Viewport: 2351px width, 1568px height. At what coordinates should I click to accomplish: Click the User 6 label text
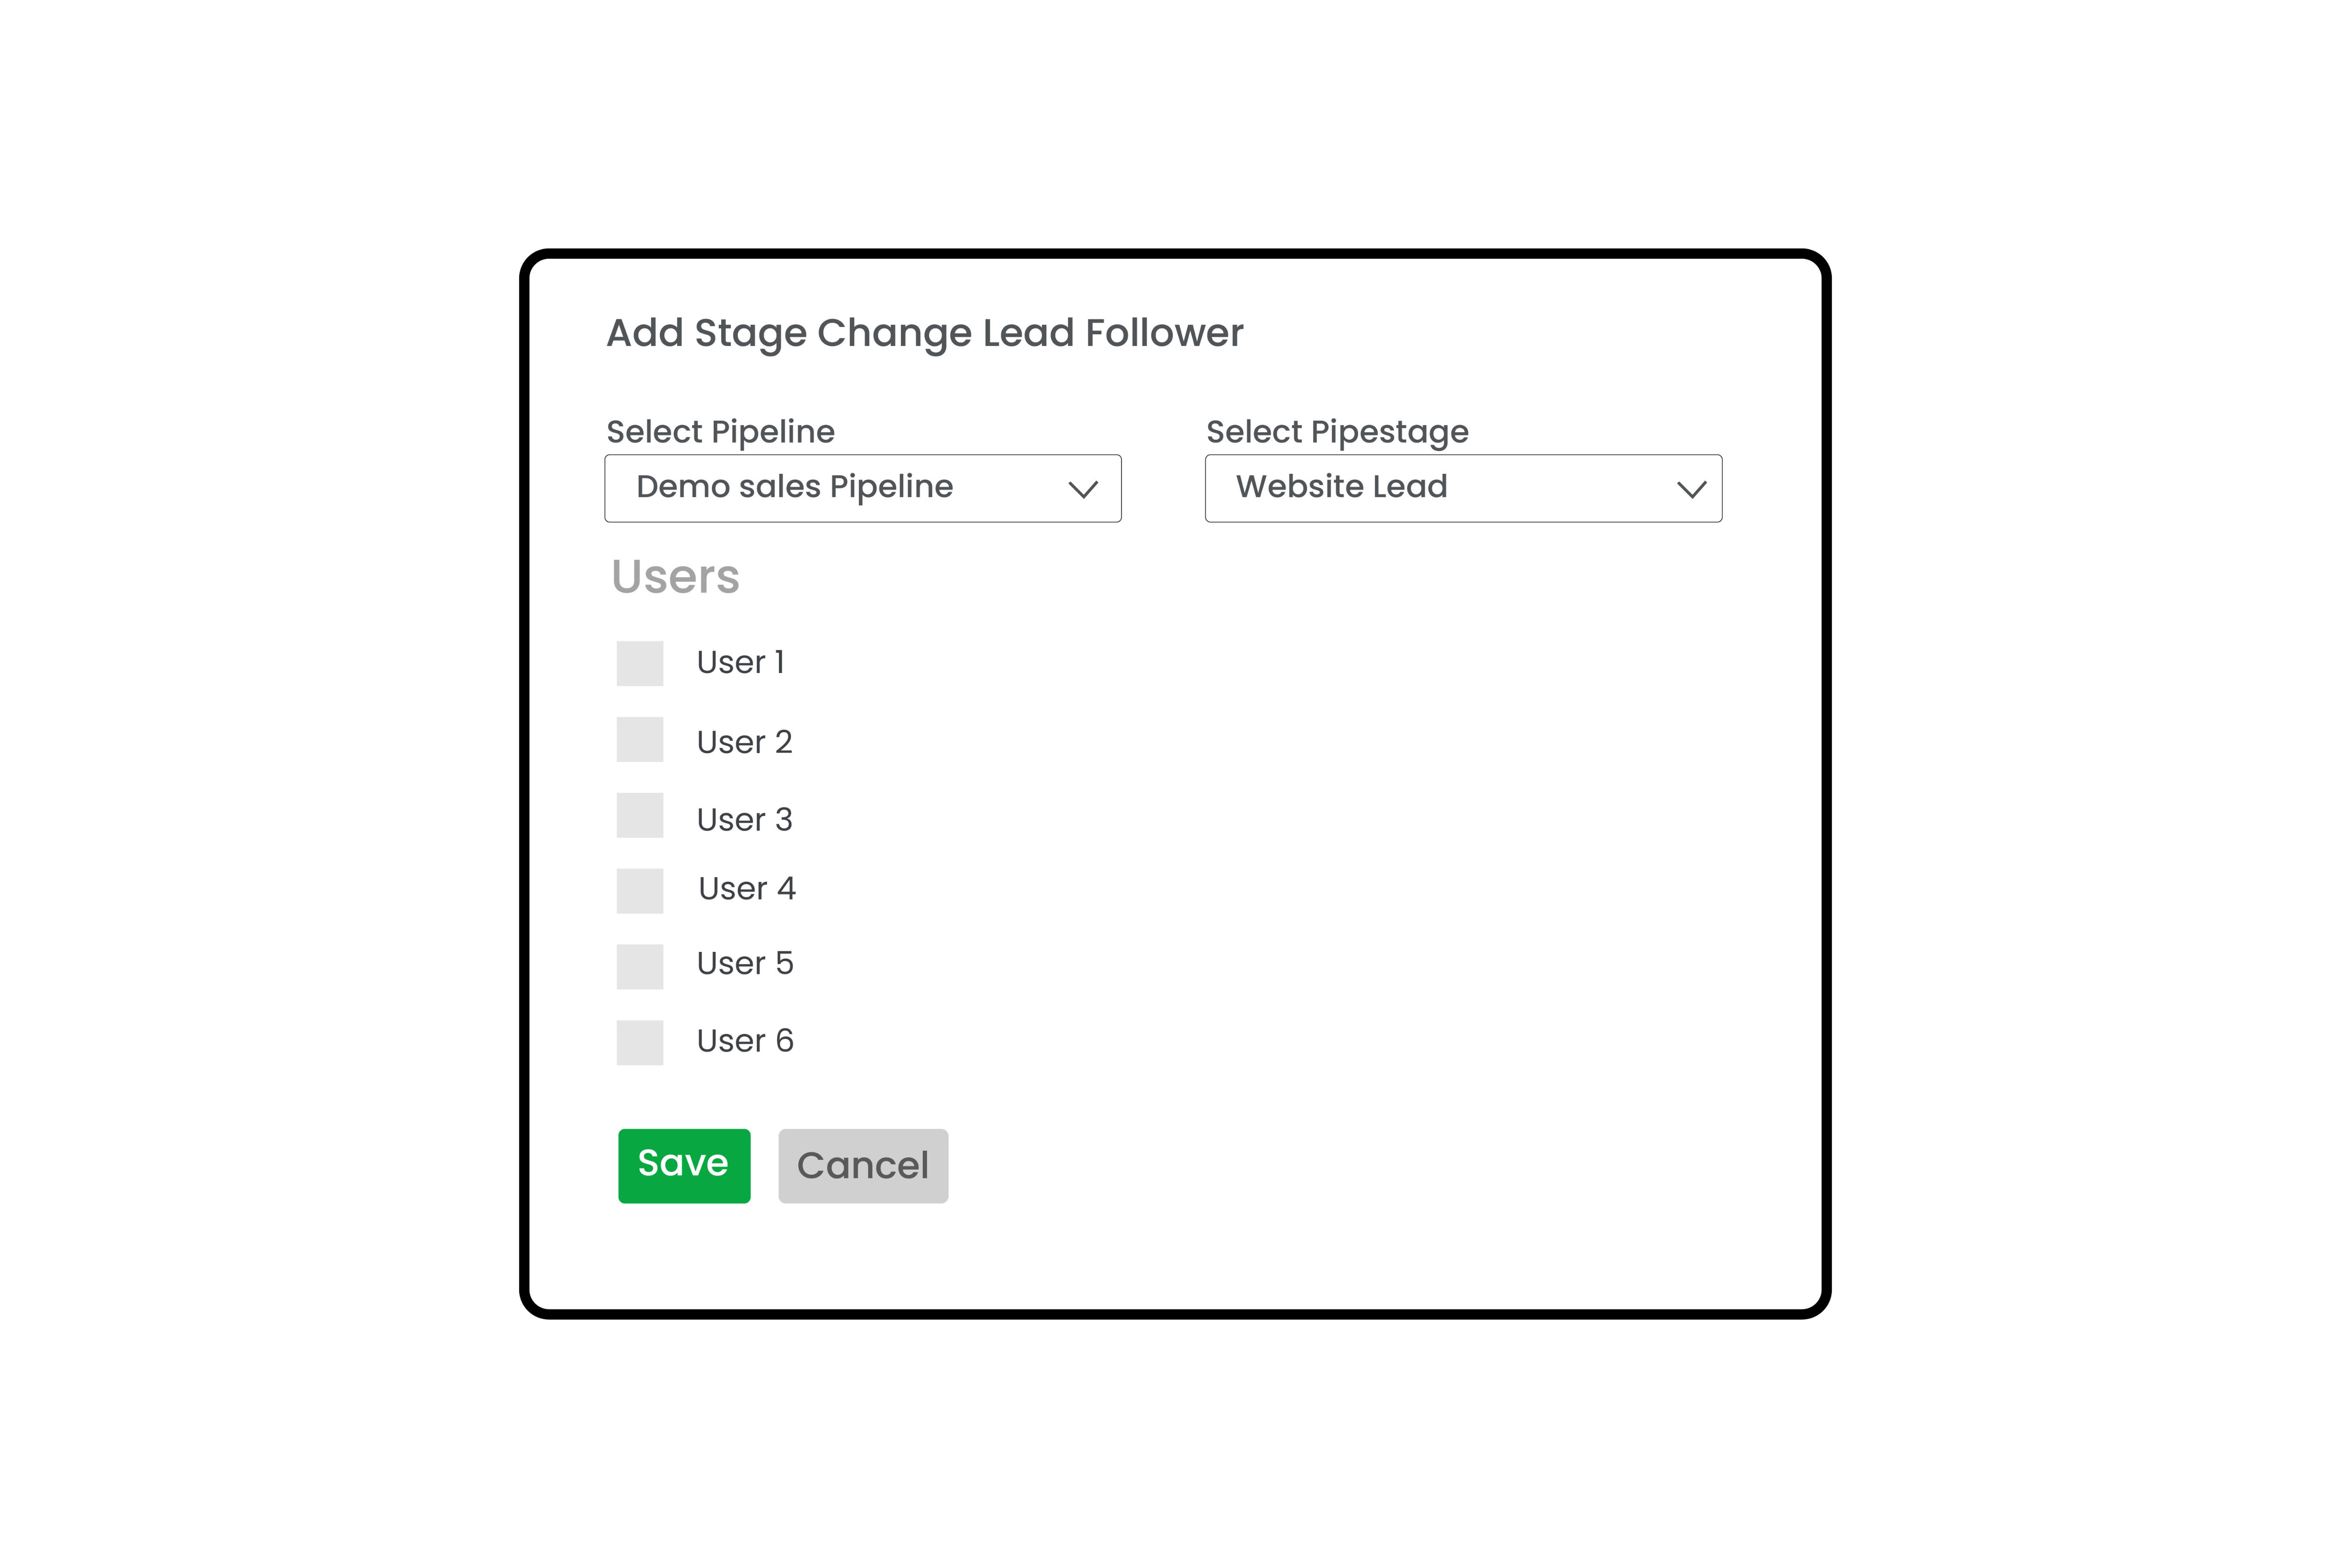pos(745,1041)
